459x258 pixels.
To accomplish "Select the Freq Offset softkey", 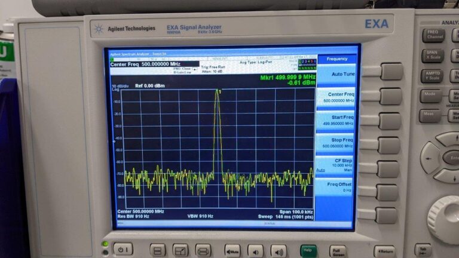I will (x=338, y=187).
